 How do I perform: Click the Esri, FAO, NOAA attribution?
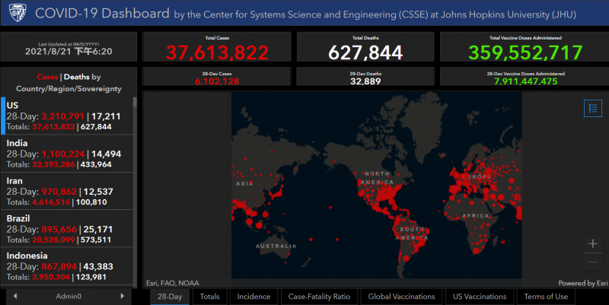tap(173, 283)
